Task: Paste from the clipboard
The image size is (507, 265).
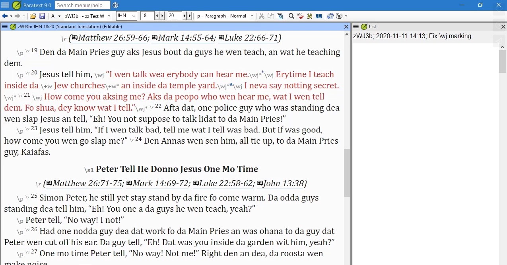Action: 280,16
